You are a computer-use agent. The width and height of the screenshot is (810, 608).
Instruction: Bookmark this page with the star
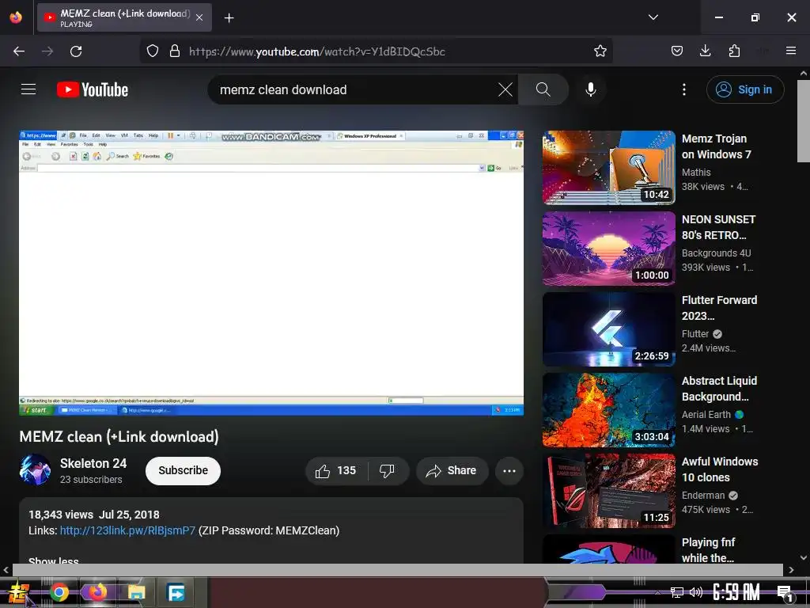(600, 51)
